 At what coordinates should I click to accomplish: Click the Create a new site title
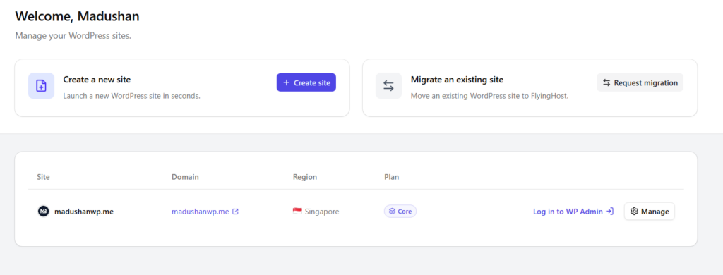pos(97,80)
